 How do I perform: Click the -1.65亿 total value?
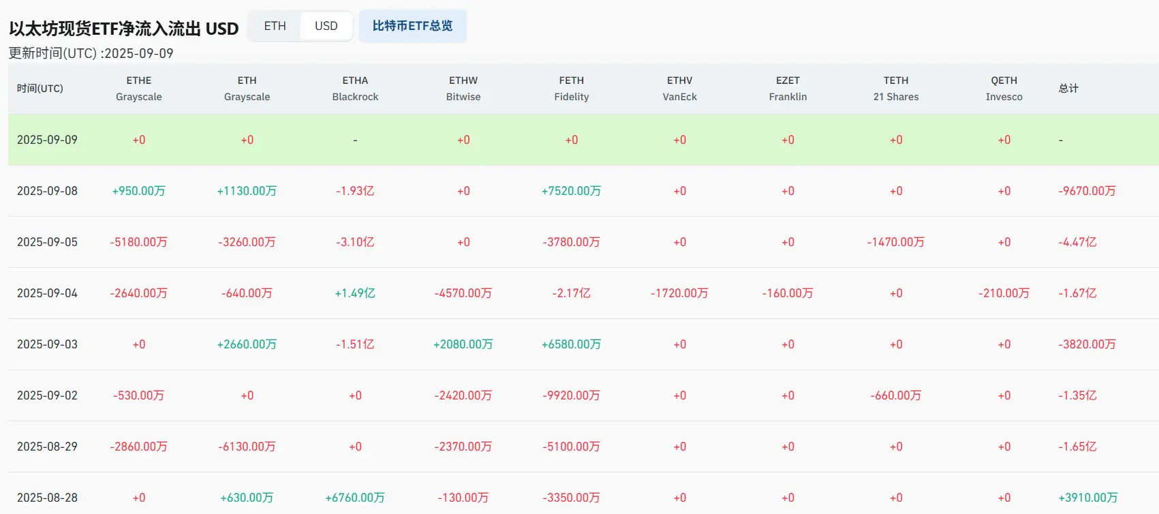click(1078, 447)
